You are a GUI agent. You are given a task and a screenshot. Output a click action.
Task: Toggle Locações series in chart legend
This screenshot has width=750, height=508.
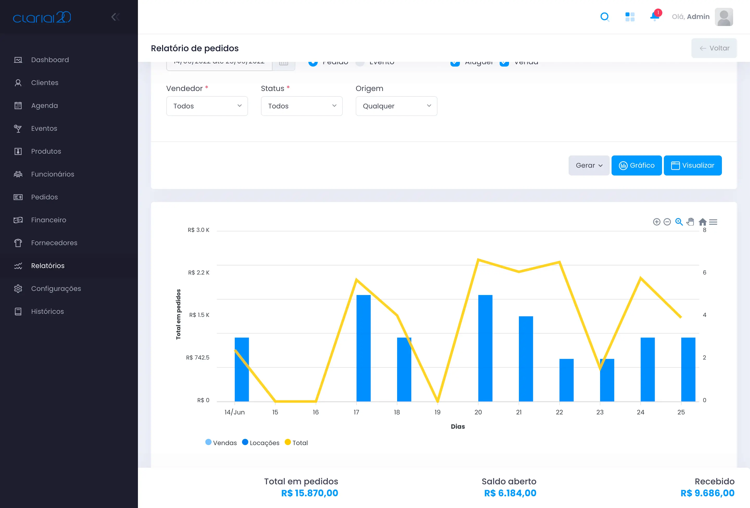[261, 442]
